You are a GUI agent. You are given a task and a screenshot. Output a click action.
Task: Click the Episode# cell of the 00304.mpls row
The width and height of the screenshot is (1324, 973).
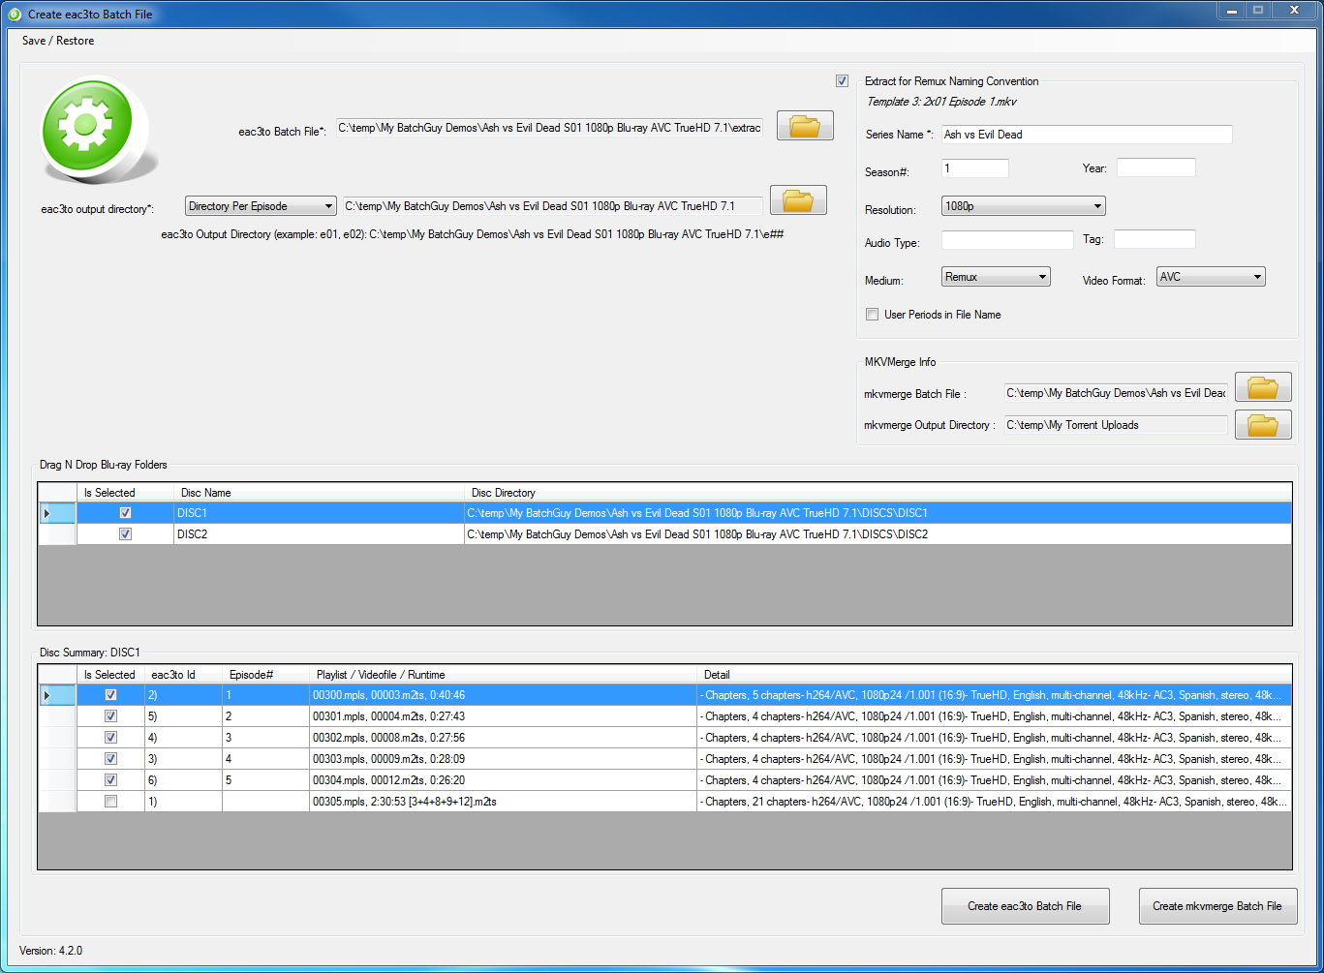(265, 780)
